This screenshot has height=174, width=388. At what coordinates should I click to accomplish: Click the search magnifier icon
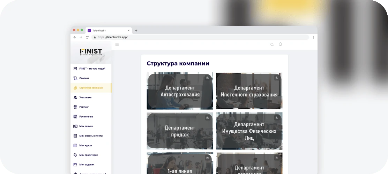pos(272,45)
